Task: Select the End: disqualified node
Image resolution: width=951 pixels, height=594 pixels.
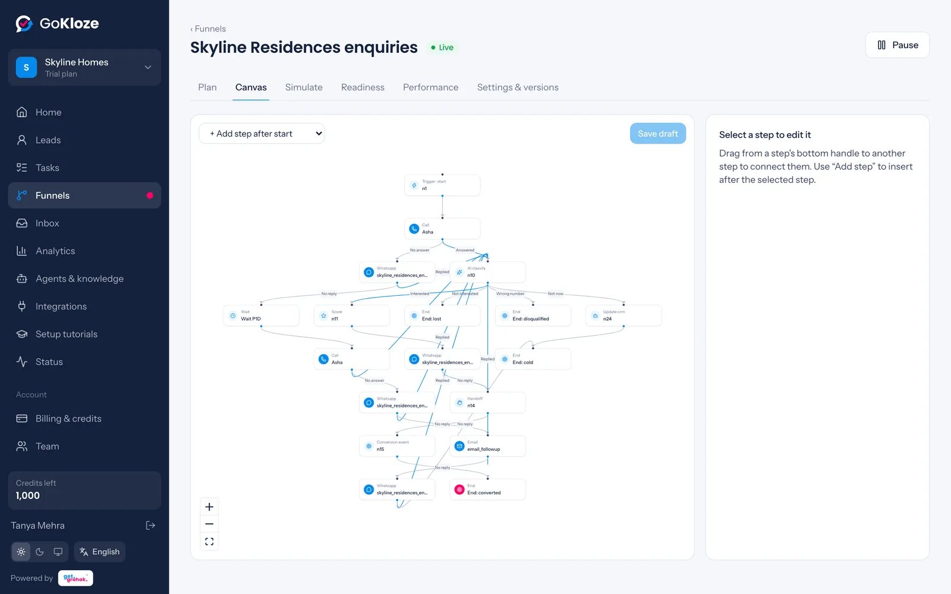Action: pyautogui.click(x=533, y=315)
